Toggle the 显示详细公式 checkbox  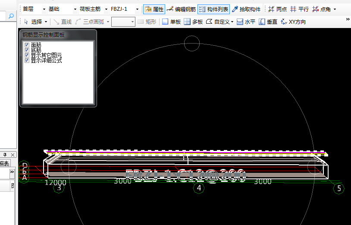point(27,60)
